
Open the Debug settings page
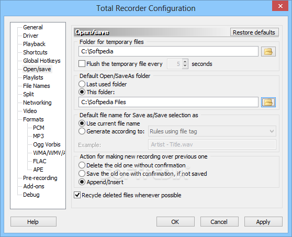(31, 195)
